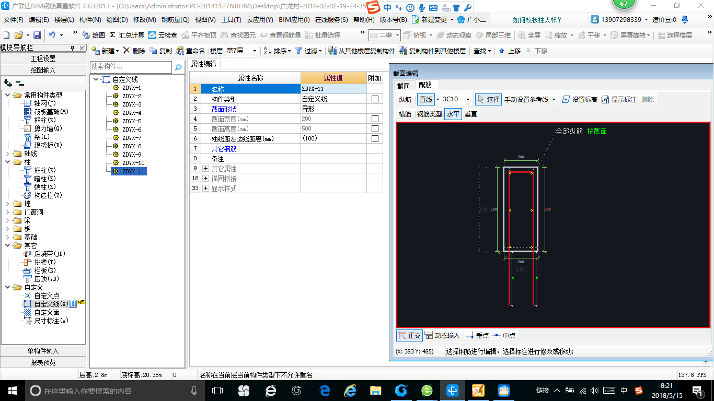This screenshot has height=401, width=714.
Task: Click Windows Start button
Action: [13, 391]
